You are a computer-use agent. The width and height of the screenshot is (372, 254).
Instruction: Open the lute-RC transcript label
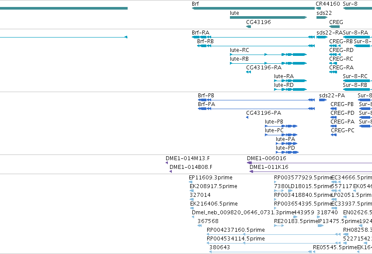[240, 50]
